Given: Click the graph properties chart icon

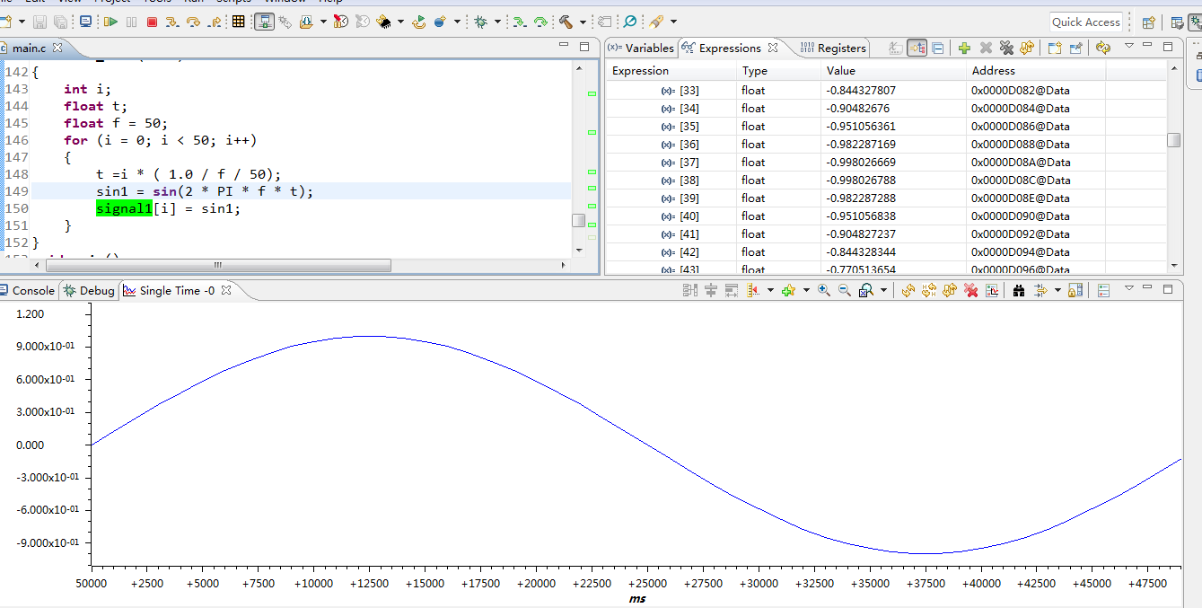Looking at the screenshot, I should (991, 290).
